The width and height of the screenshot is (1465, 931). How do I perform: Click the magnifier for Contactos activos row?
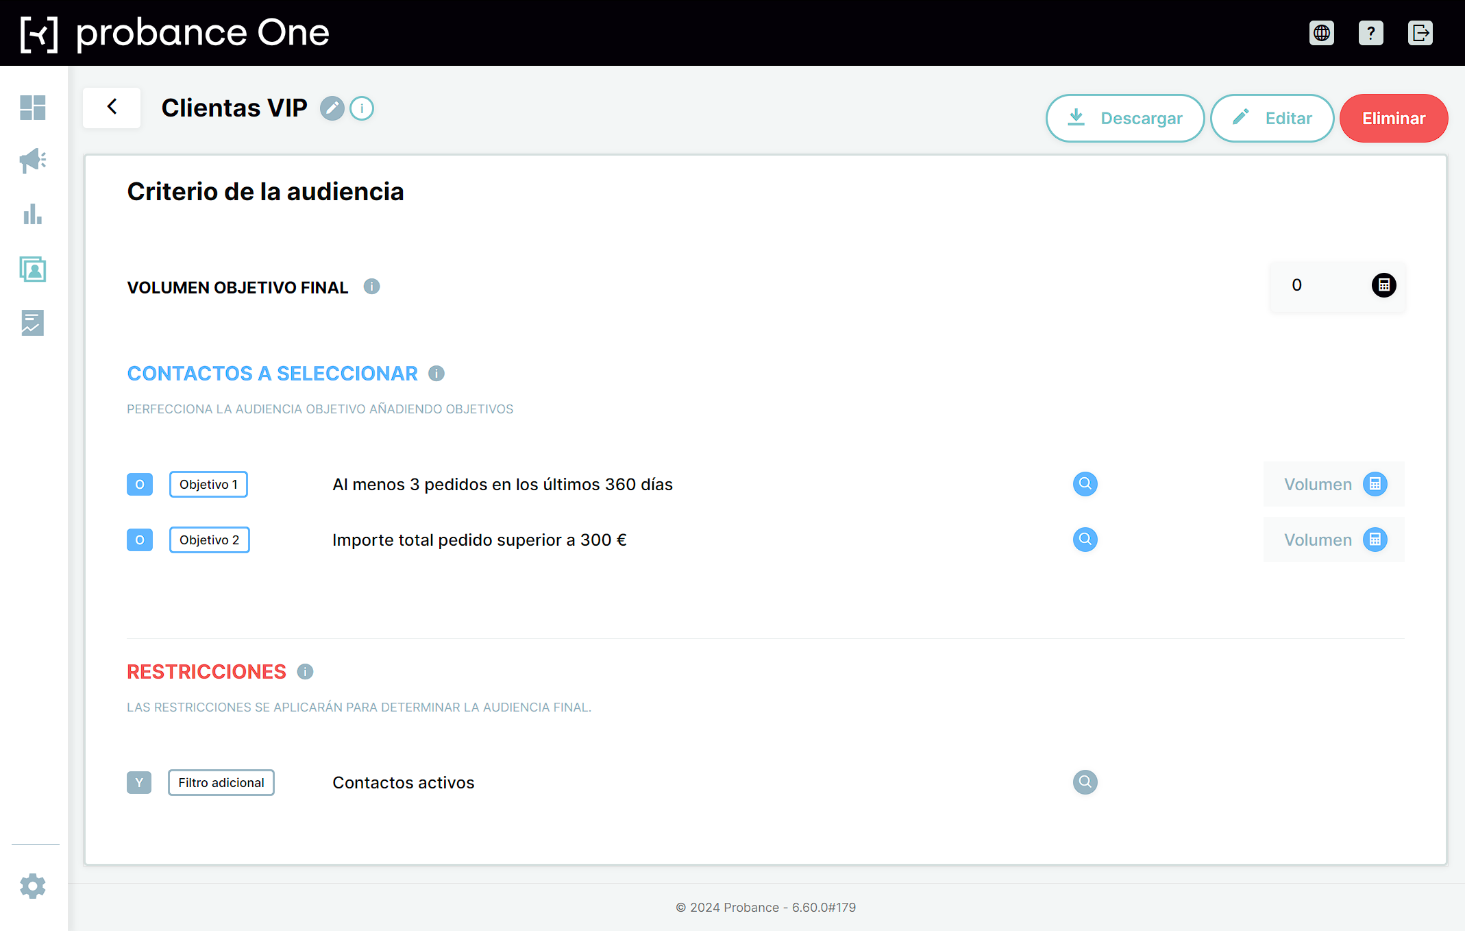tap(1085, 782)
